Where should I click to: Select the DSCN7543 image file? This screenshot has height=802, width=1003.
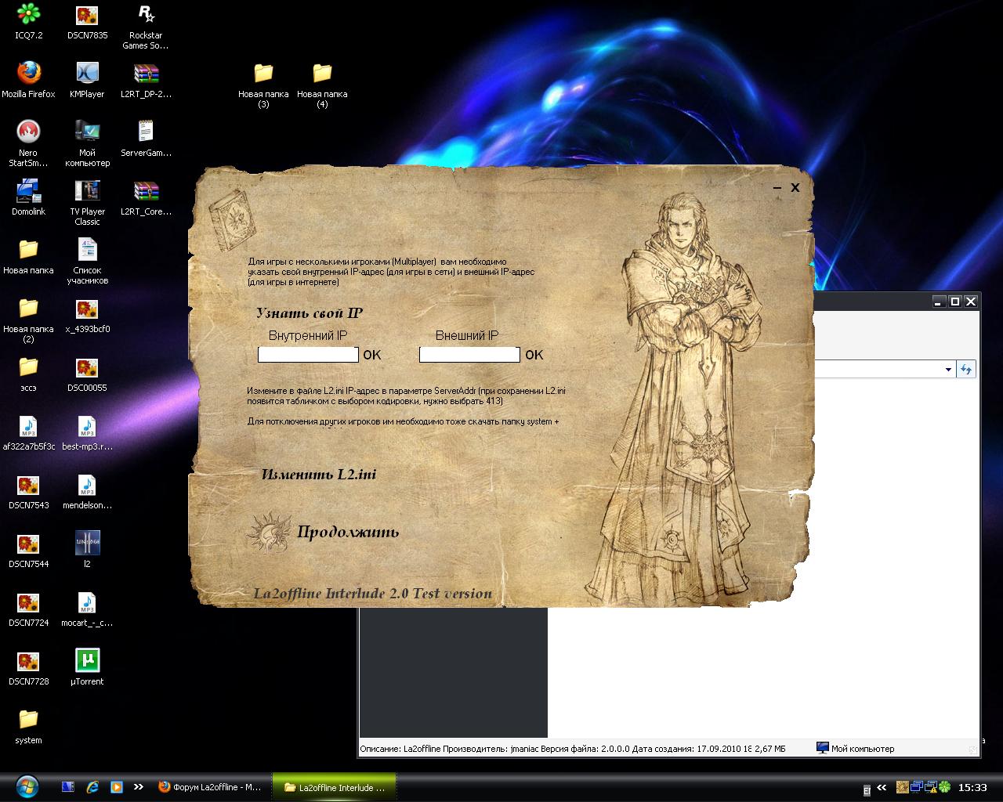[x=28, y=491]
